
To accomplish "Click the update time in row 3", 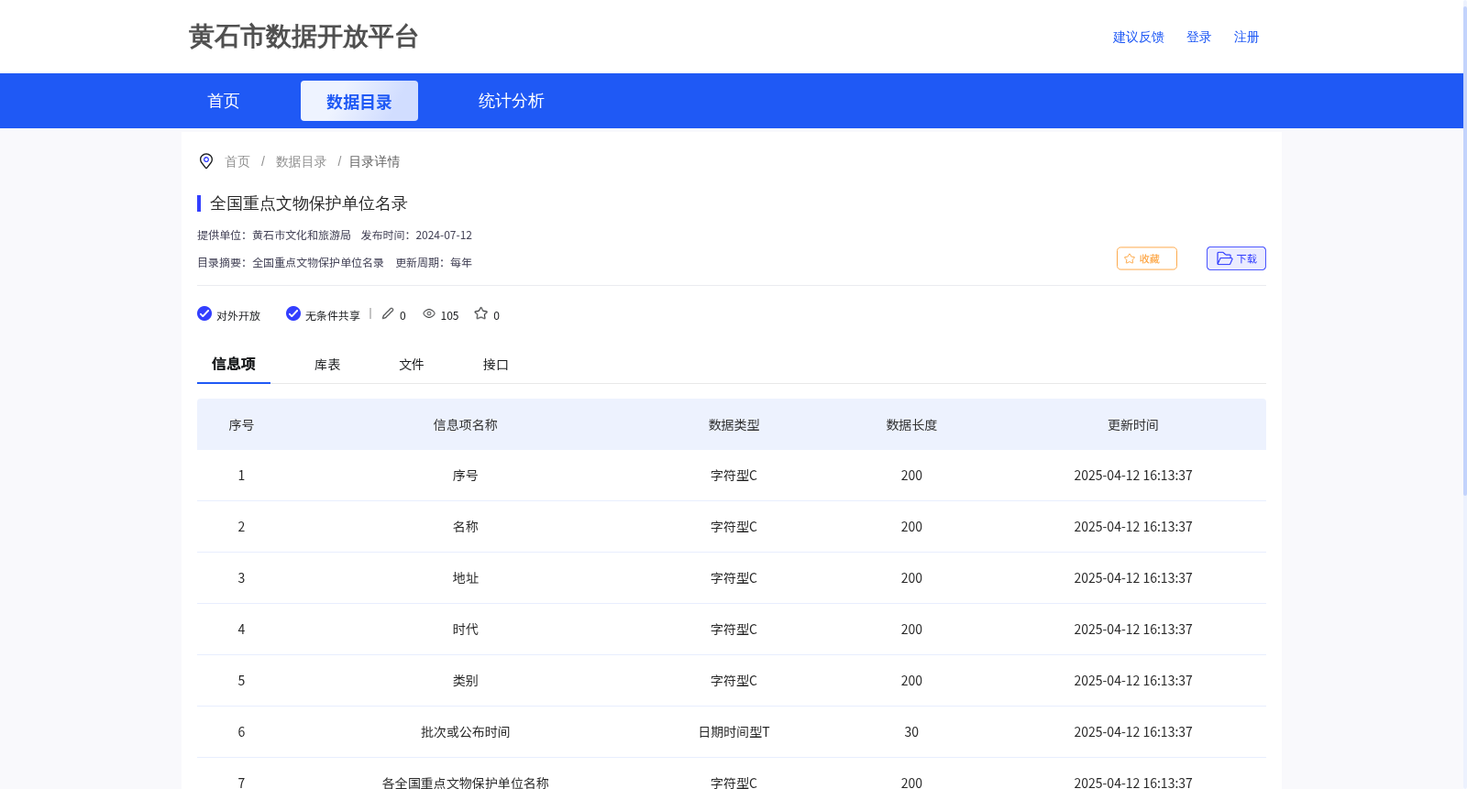I will [1133, 578].
